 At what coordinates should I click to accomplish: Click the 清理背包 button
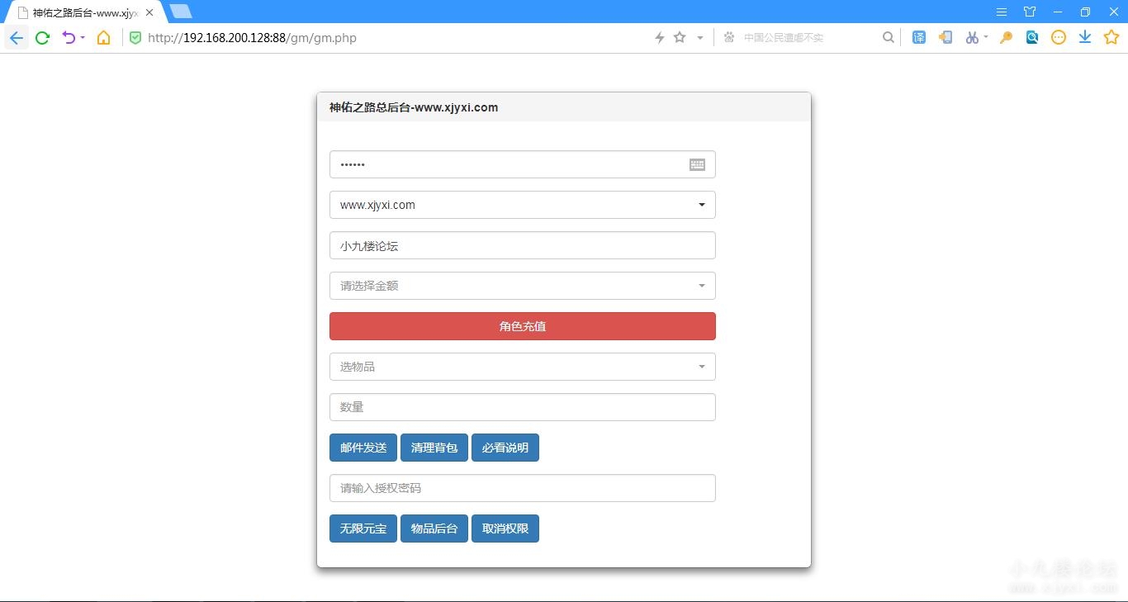(x=434, y=448)
